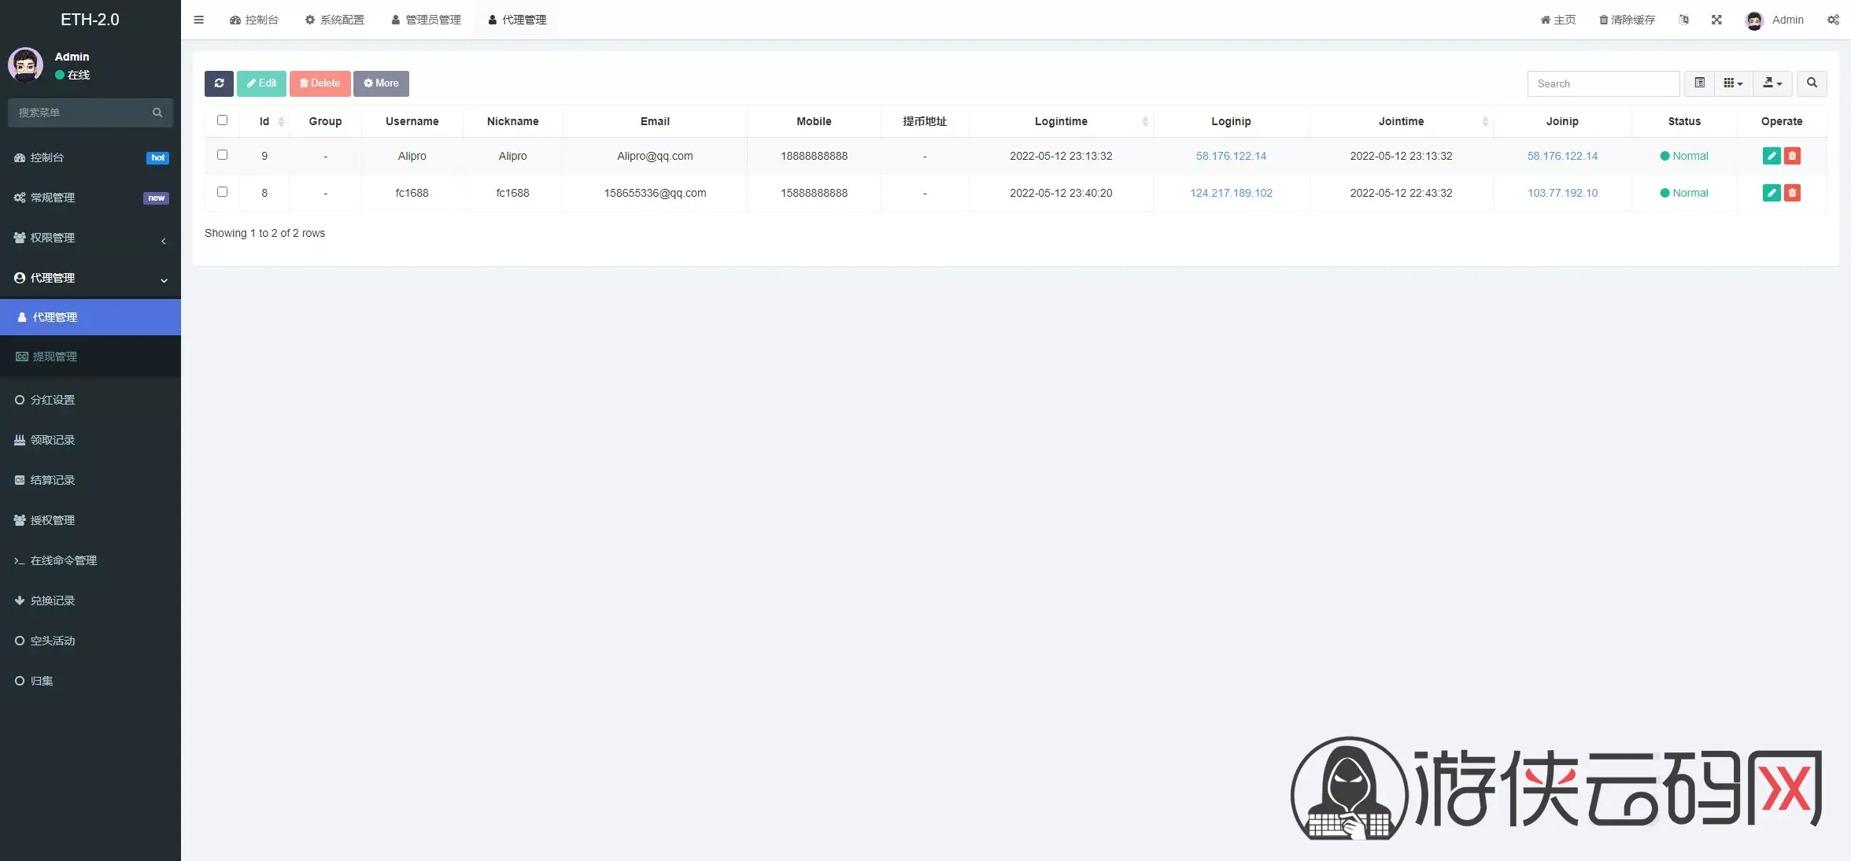Toggle the sidebar hamburger menu icon

198,20
